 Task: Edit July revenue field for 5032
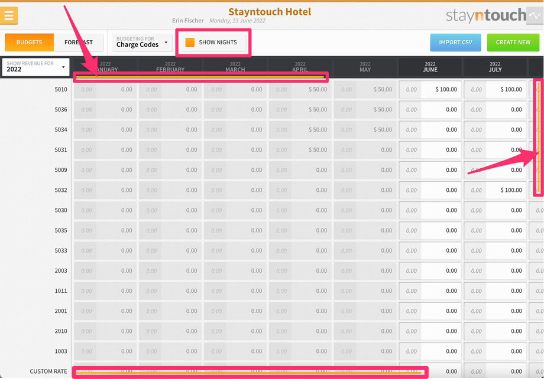tap(506, 190)
